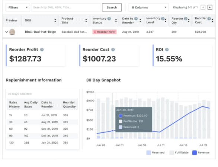
Task: Show the Reorder Qty help tooltip icon
Action: point(186,19)
